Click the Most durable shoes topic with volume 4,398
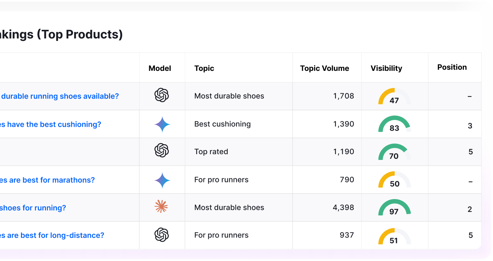This screenshot has height=261, width=493. click(229, 208)
